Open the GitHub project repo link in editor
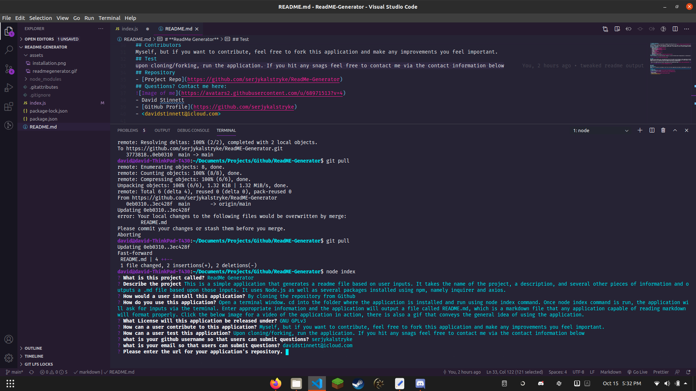This screenshot has height=391, width=696. click(263, 79)
